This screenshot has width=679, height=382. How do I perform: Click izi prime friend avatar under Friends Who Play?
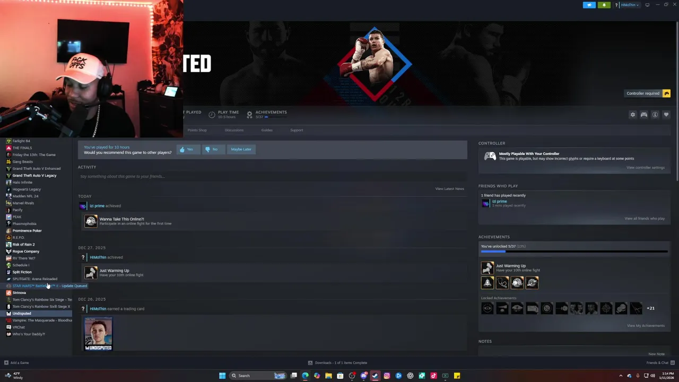point(485,203)
